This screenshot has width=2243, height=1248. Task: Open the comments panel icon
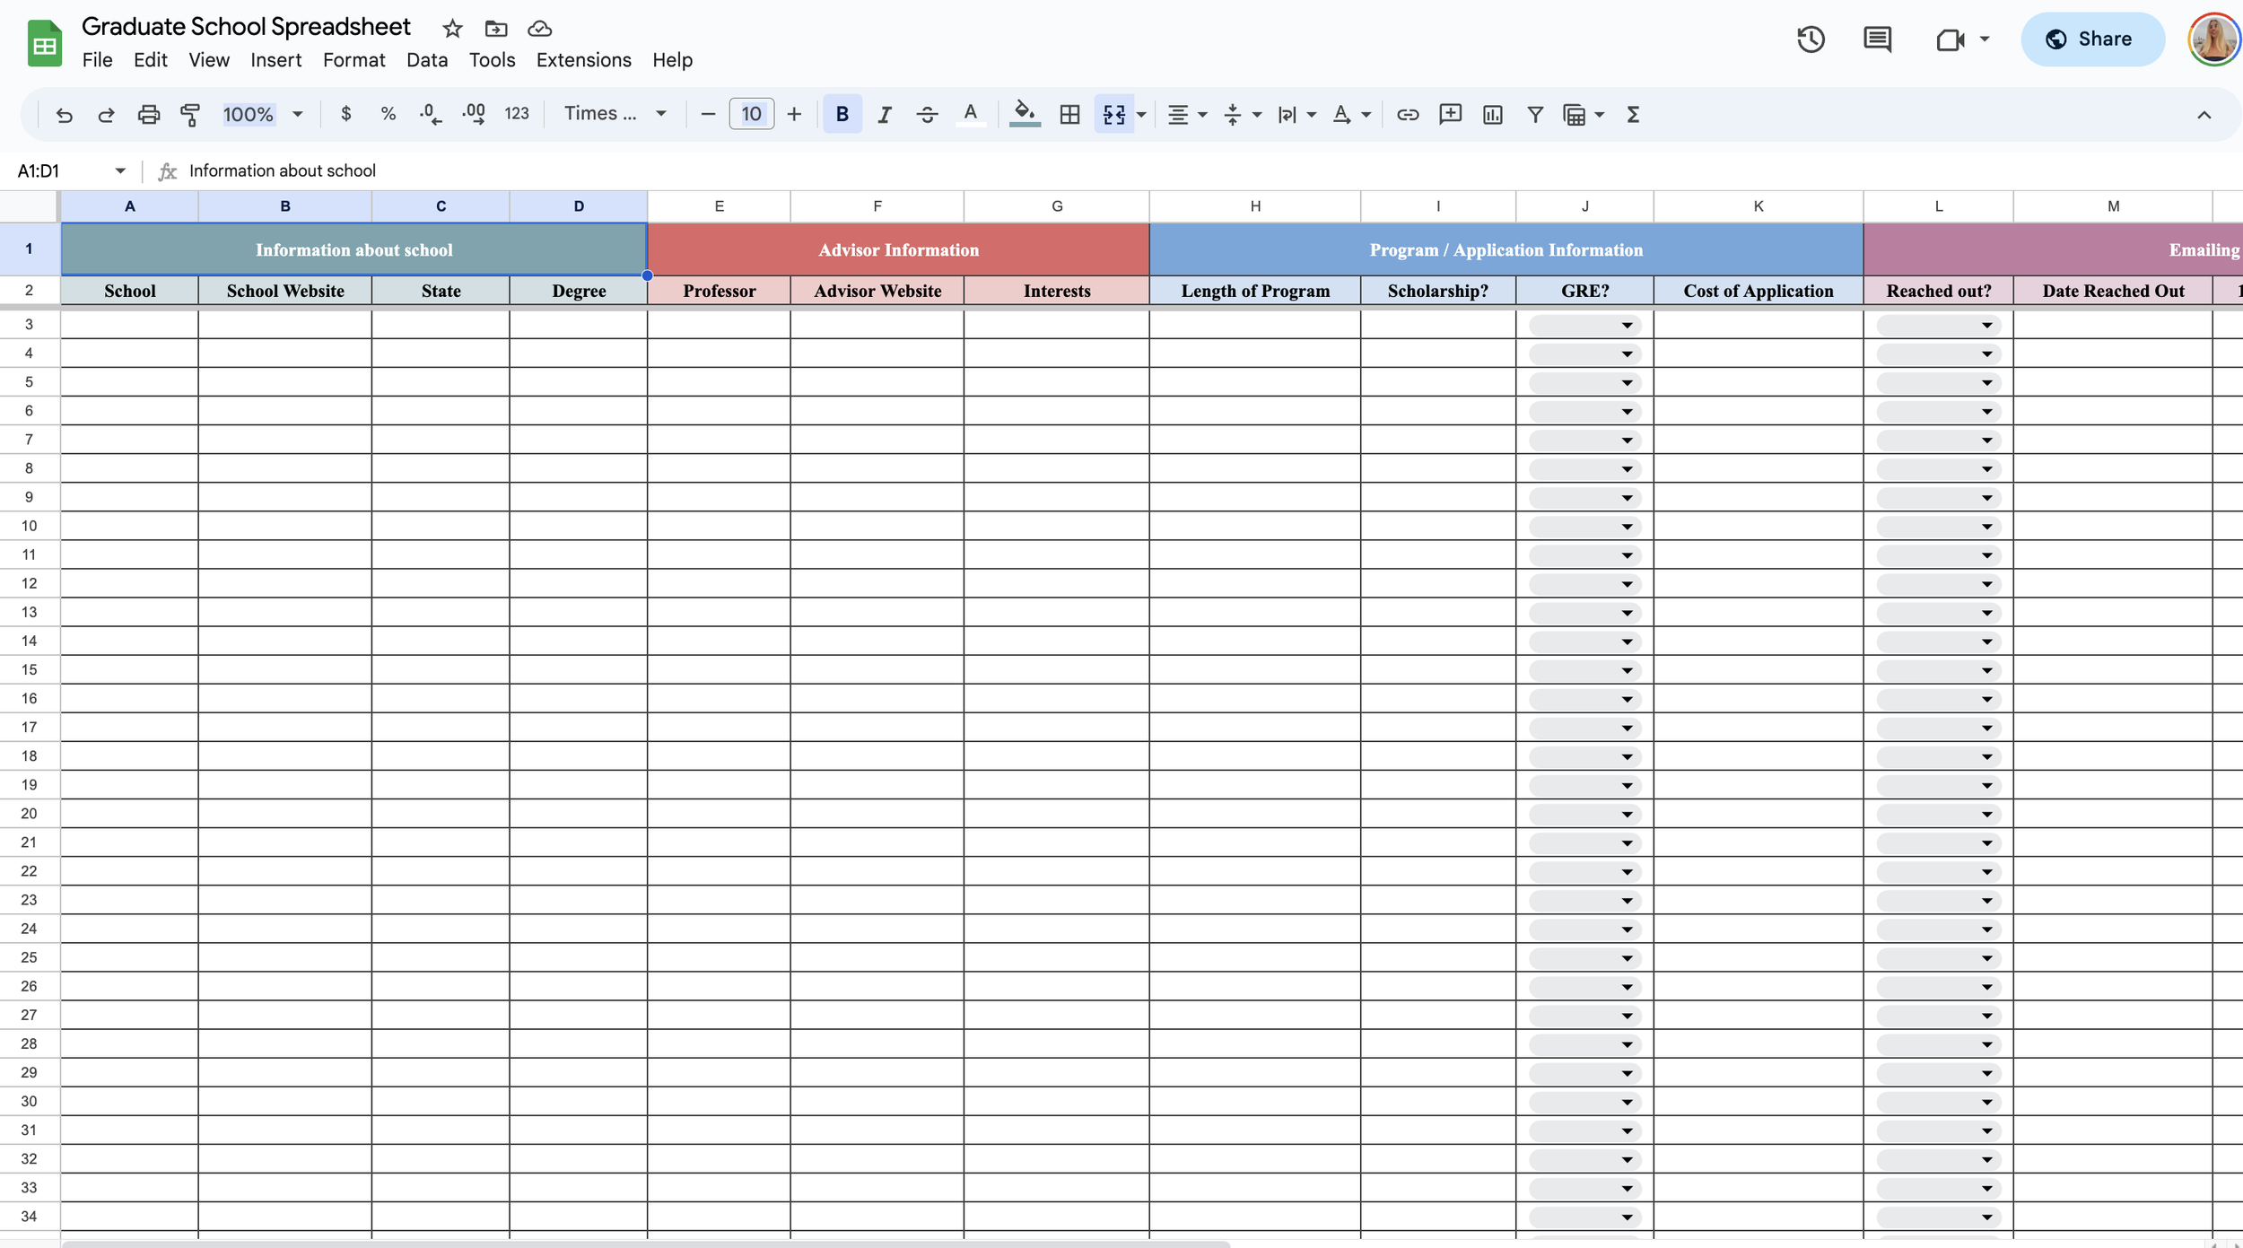pos(1877,39)
